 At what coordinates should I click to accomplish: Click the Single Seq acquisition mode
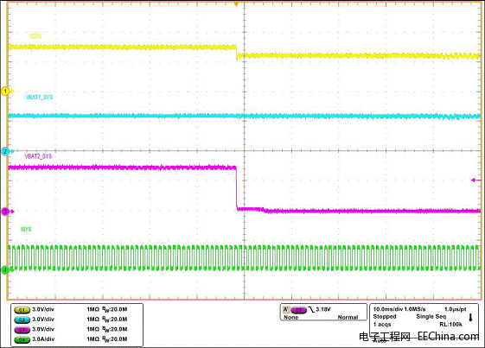point(431,316)
